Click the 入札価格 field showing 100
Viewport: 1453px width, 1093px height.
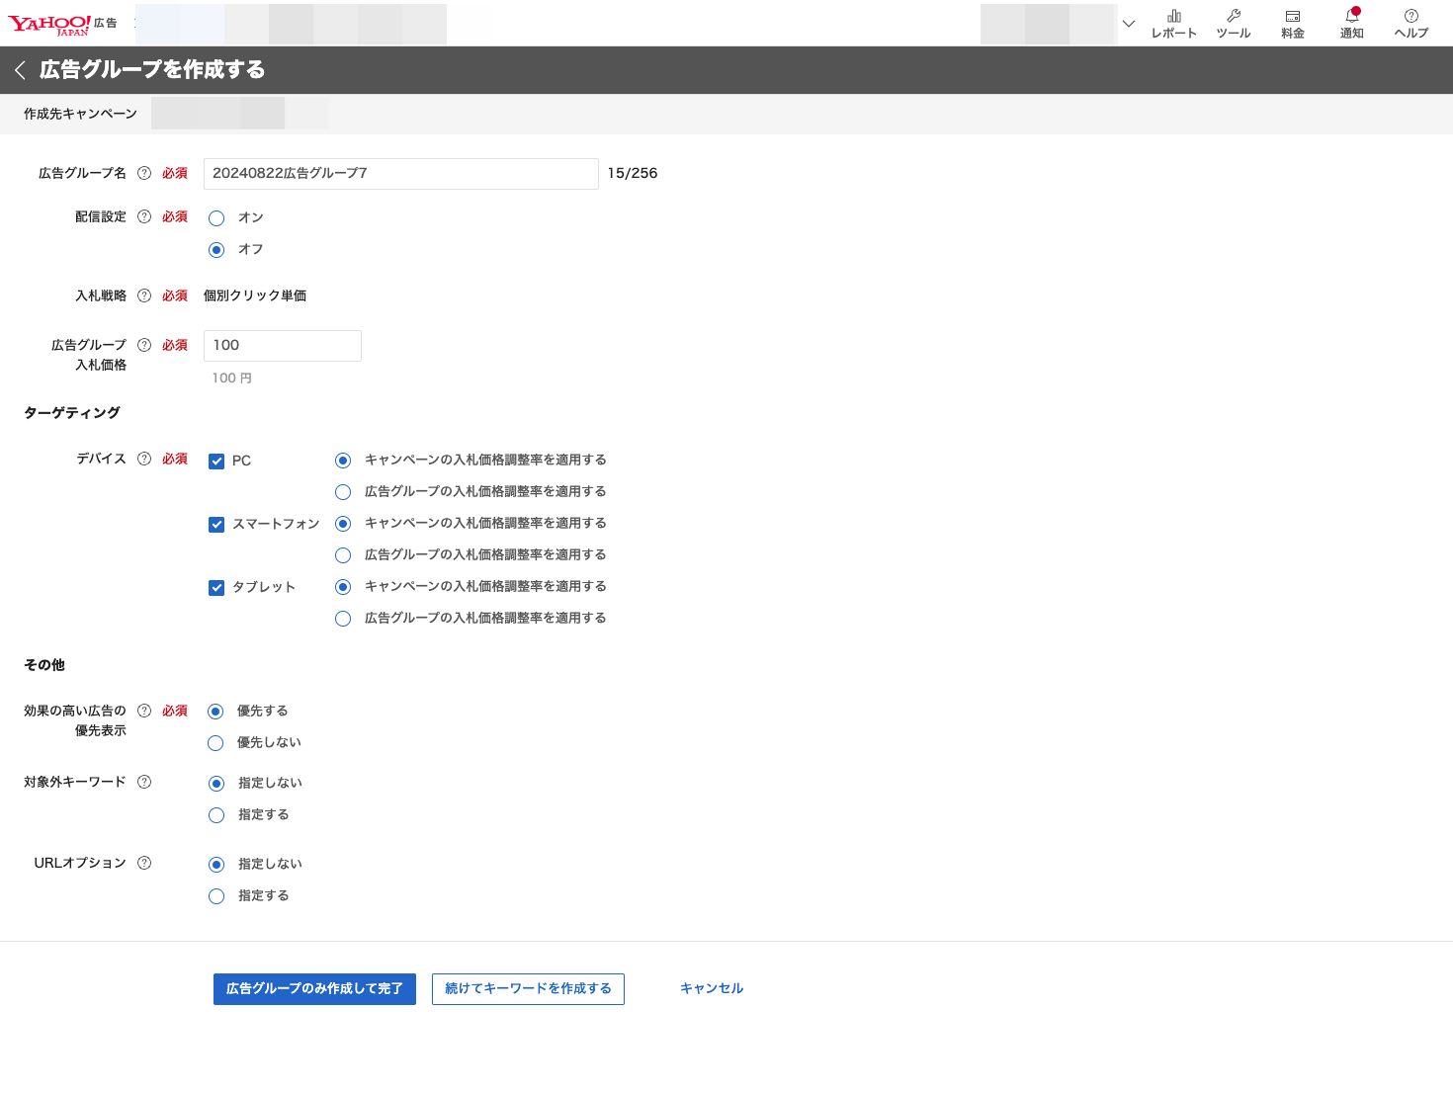282,345
